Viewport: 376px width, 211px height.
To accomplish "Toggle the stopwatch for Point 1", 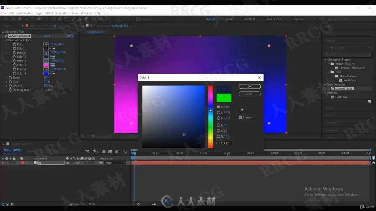I will coord(15,44).
